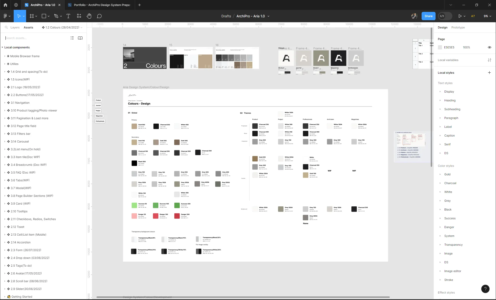Open the shape tools dropdown
Image resolution: width=496 pixels, height=300 pixels.
pyautogui.click(x=48, y=16)
